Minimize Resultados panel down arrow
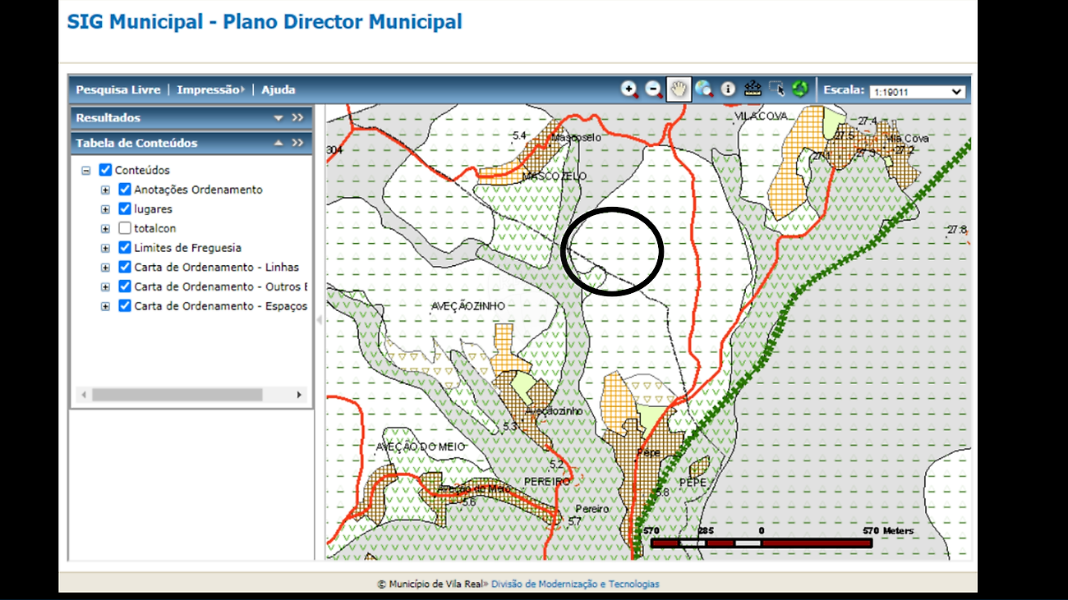This screenshot has width=1068, height=600. click(279, 118)
